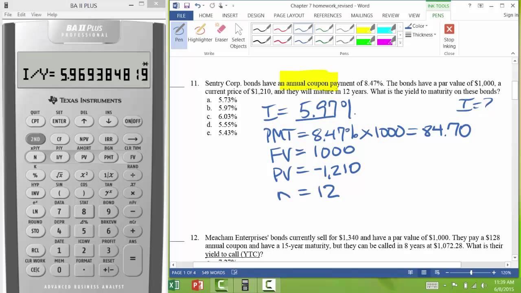This screenshot has height=293, width=521.
Task: Toggle the calculator's 2ND function key
Action: click(x=35, y=139)
